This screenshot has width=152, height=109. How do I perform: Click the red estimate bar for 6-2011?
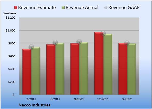click(51, 69)
